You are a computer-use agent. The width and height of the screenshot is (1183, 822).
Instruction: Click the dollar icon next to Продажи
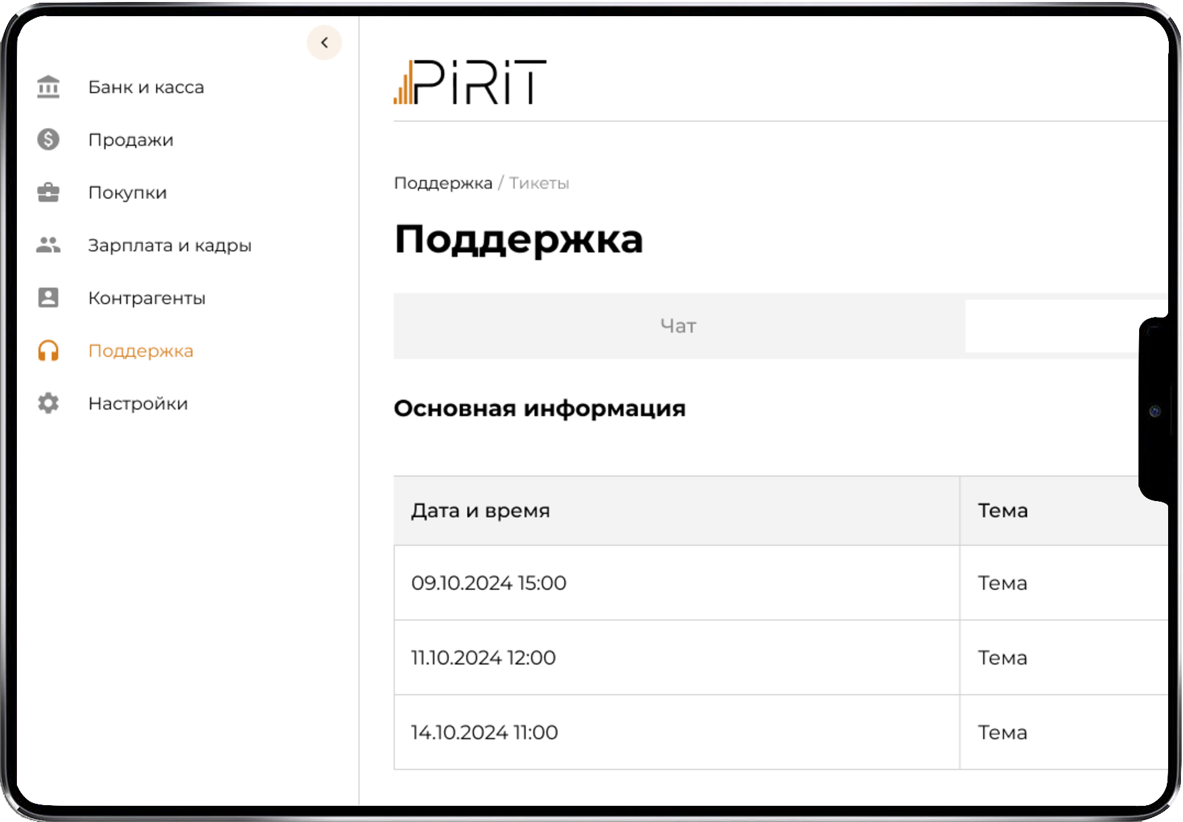[x=47, y=139]
